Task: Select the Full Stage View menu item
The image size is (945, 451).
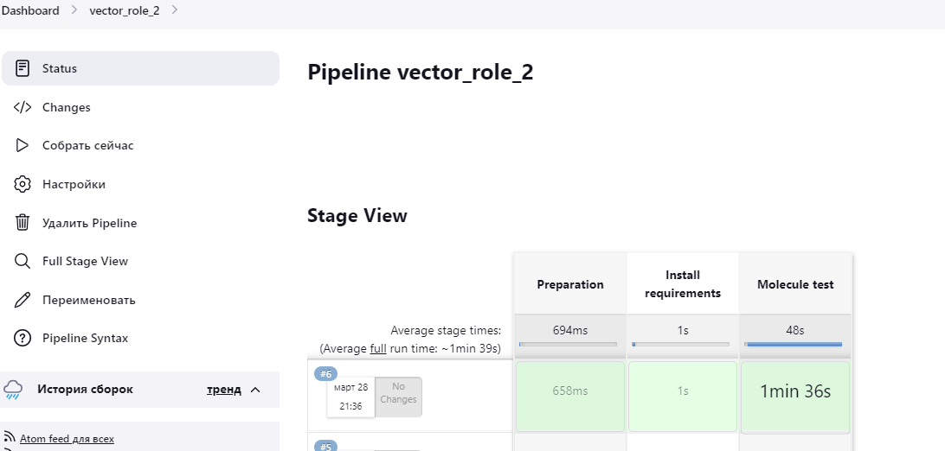Action: pos(85,261)
